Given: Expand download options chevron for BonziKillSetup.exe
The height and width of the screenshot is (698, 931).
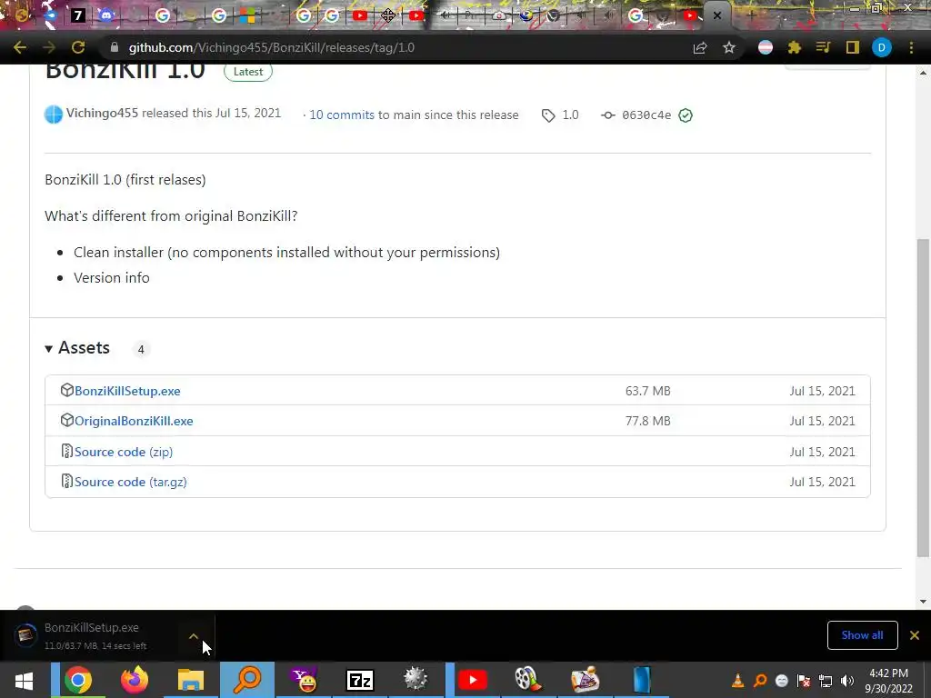Looking at the screenshot, I should [194, 635].
